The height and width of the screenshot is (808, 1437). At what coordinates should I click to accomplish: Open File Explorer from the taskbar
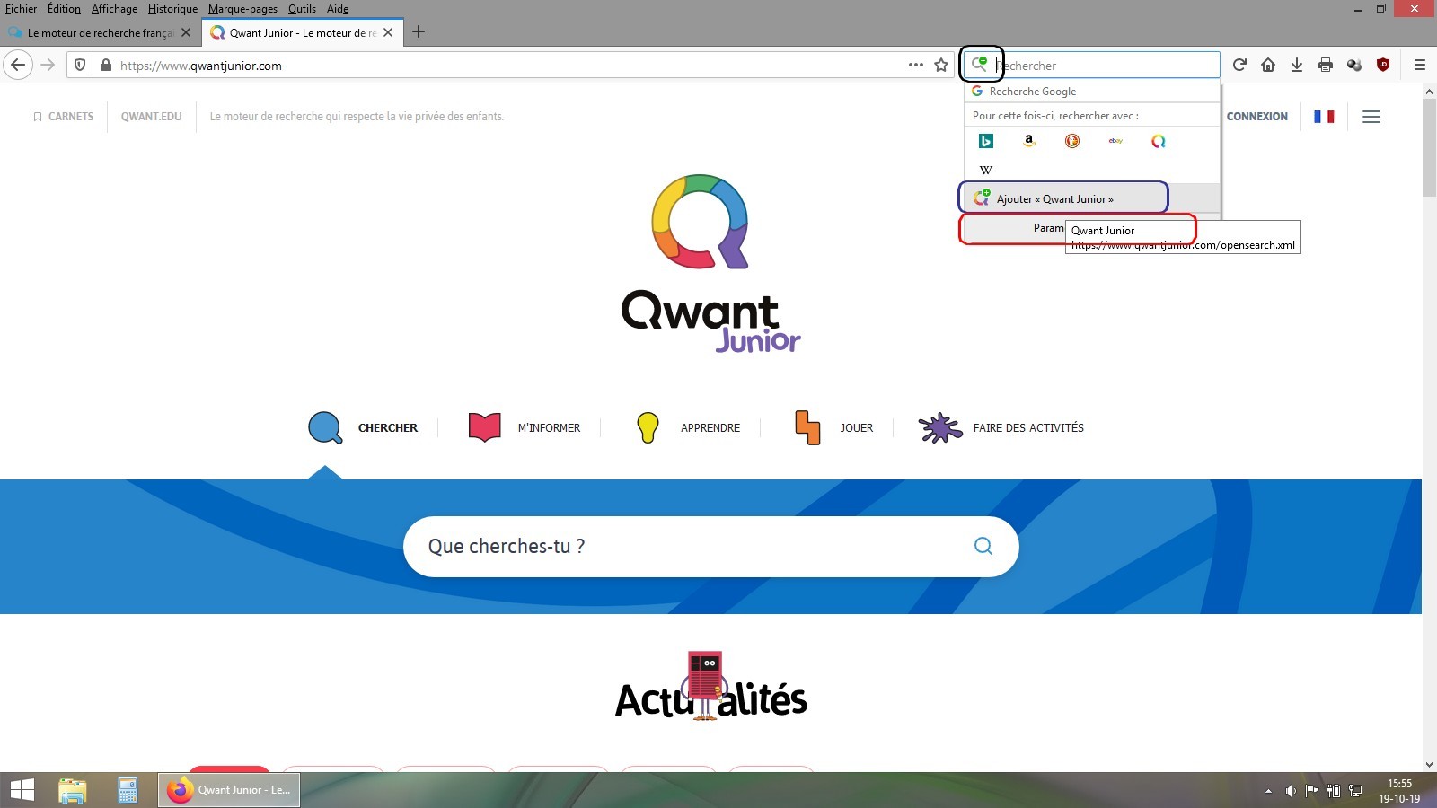pos(73,790)
